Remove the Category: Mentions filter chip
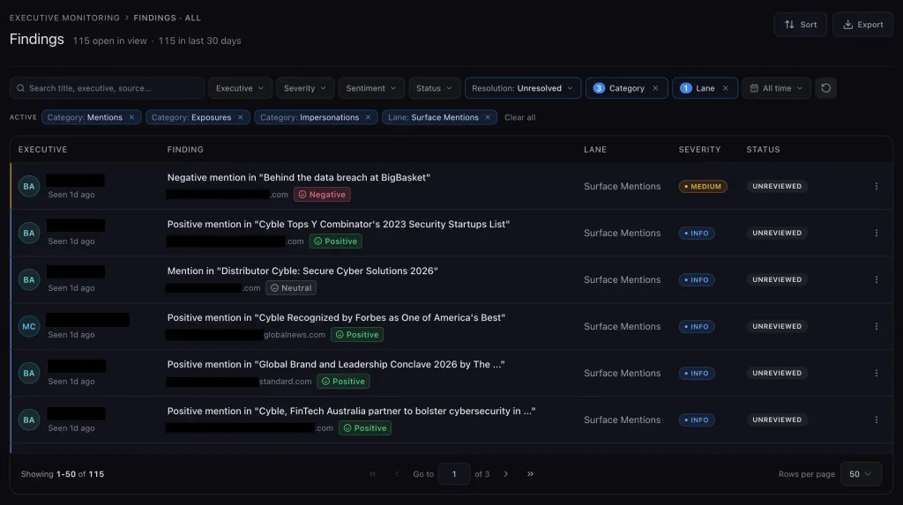Image resolution: width=903 pixels, height=505 pixels. 131,117
